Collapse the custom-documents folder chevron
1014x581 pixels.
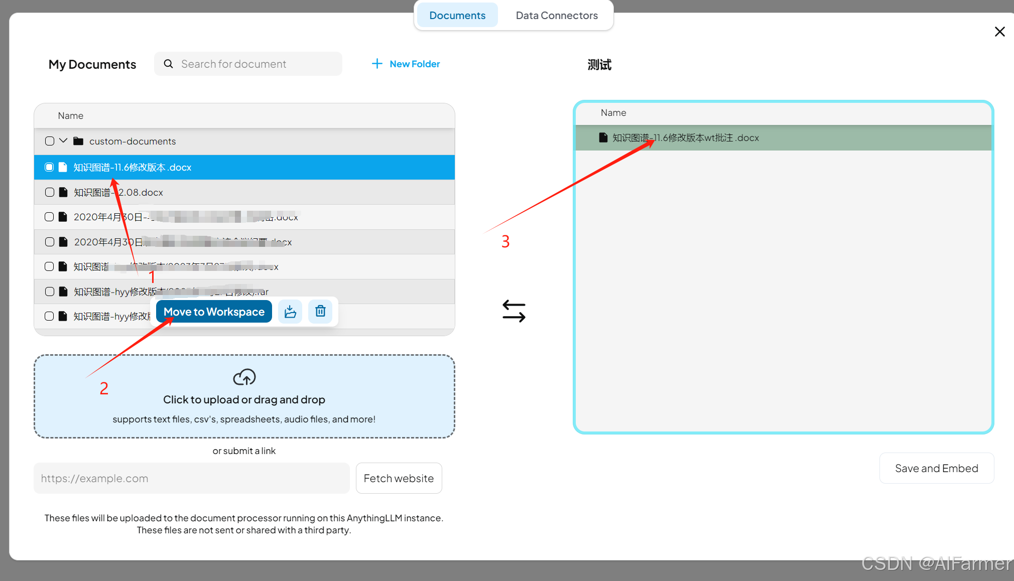tap(63, 141)
